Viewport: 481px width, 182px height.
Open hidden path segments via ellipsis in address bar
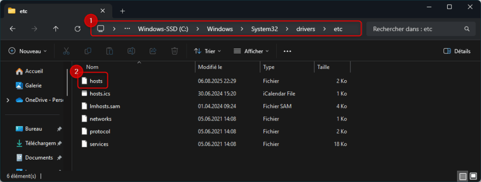pyautogui.click(x=127, y=29)
